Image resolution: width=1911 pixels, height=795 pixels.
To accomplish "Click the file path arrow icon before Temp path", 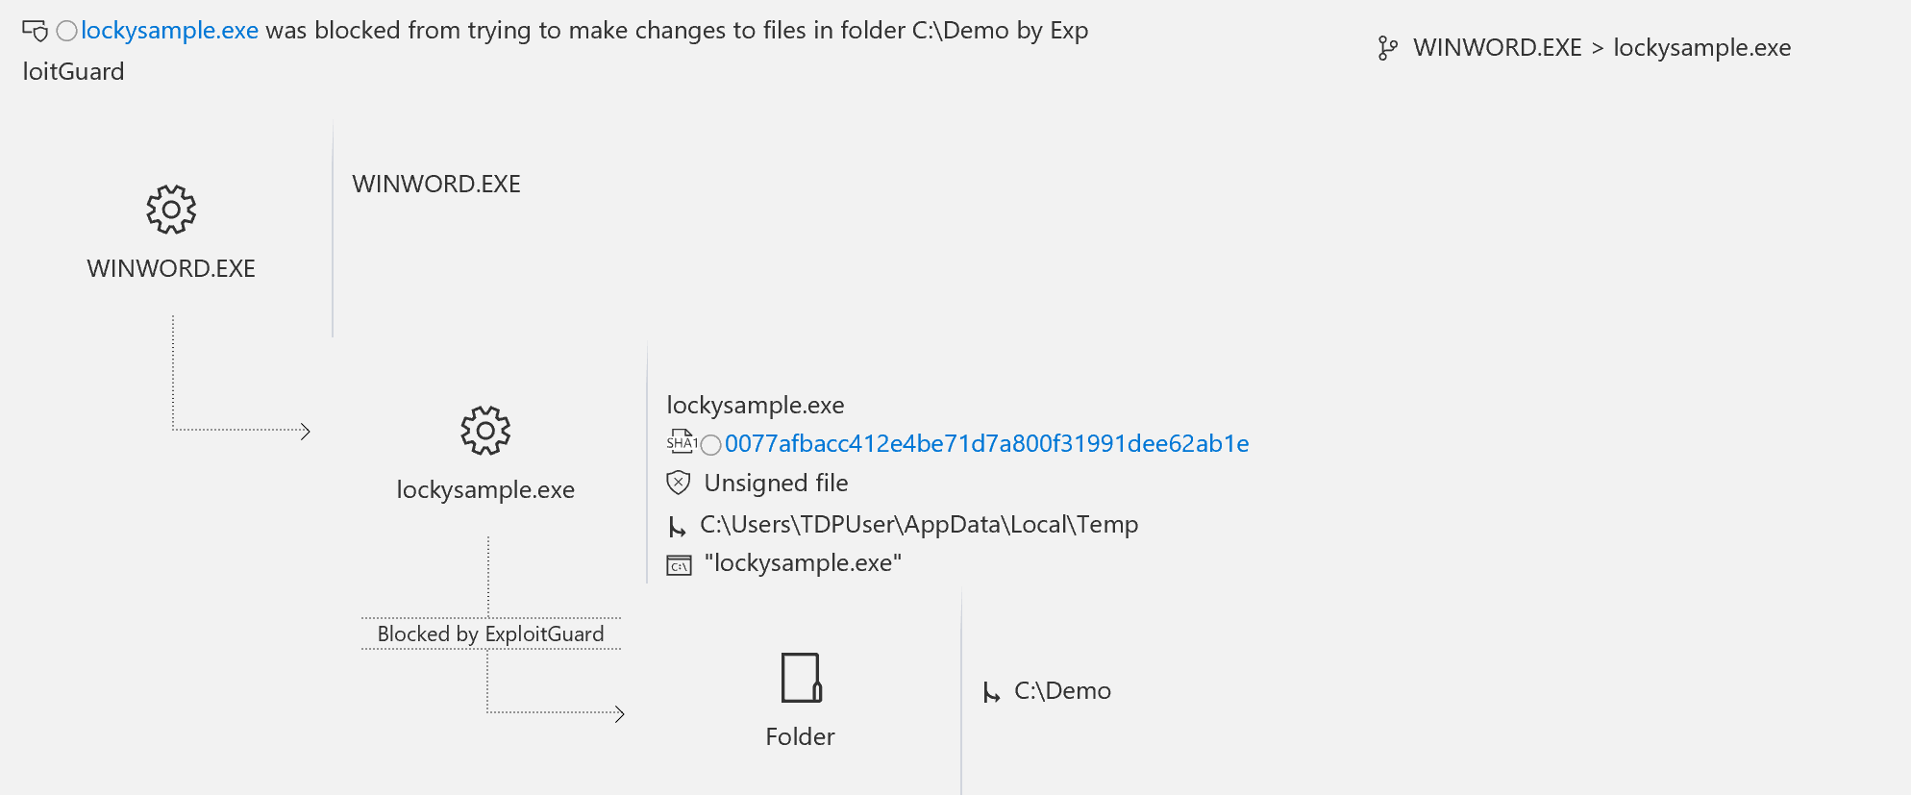I will 679,524.
